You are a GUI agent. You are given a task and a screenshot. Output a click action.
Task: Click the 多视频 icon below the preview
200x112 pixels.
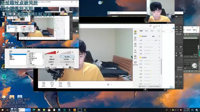coord(60,84)
